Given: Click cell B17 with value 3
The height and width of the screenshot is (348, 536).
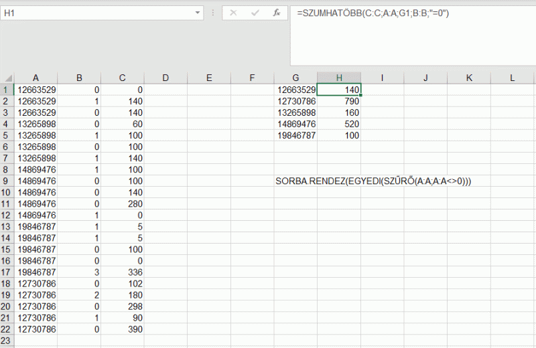Looking at the screenshot, I should pos(79,272).
